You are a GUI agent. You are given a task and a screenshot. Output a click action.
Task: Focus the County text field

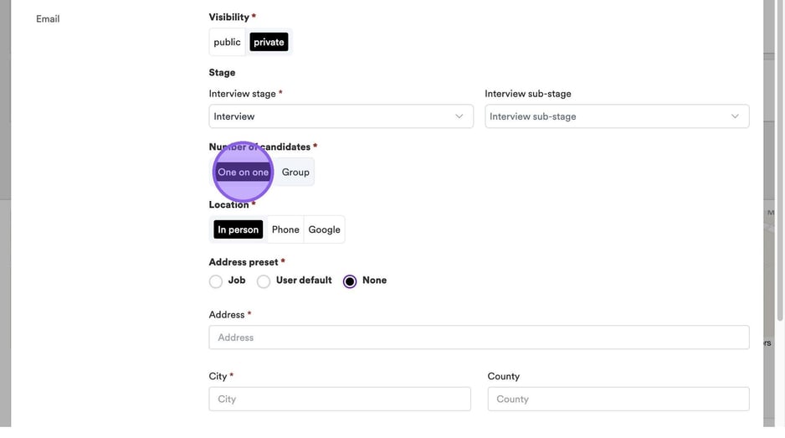point(618,399)
